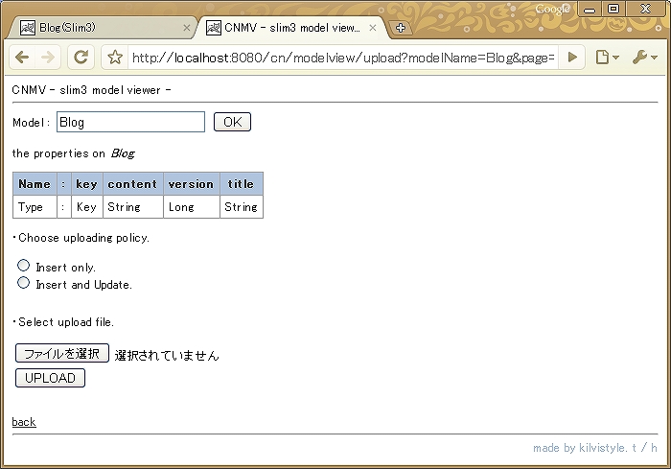The height and width of the screenshot is (469, 671).
Task: Click made by kilvistyle footer text
Action: point(580,448)
